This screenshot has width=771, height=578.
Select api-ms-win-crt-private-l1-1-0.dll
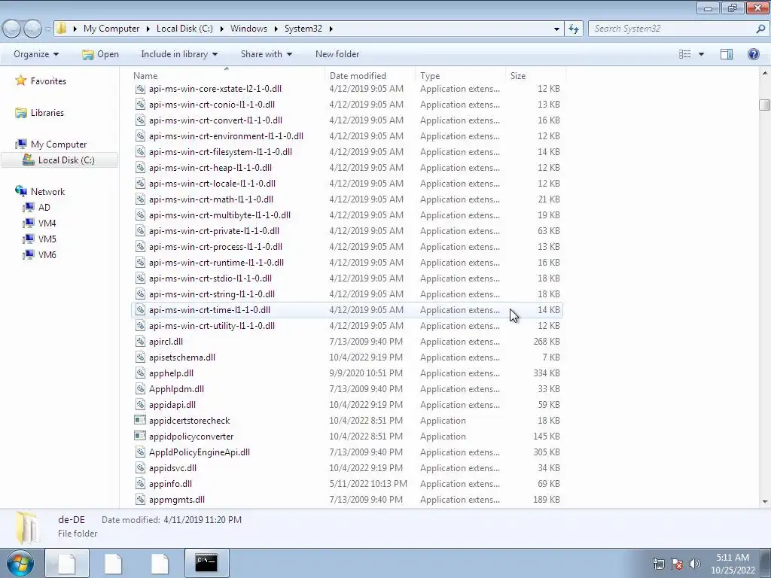pos(347,231)
